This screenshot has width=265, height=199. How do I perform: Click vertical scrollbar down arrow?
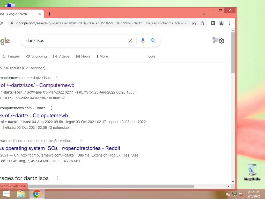(233, 182)
